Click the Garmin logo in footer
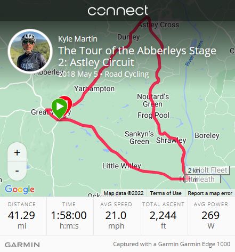Screen dimensions: 235x252 pyautogui.click(x=22, y=245)
